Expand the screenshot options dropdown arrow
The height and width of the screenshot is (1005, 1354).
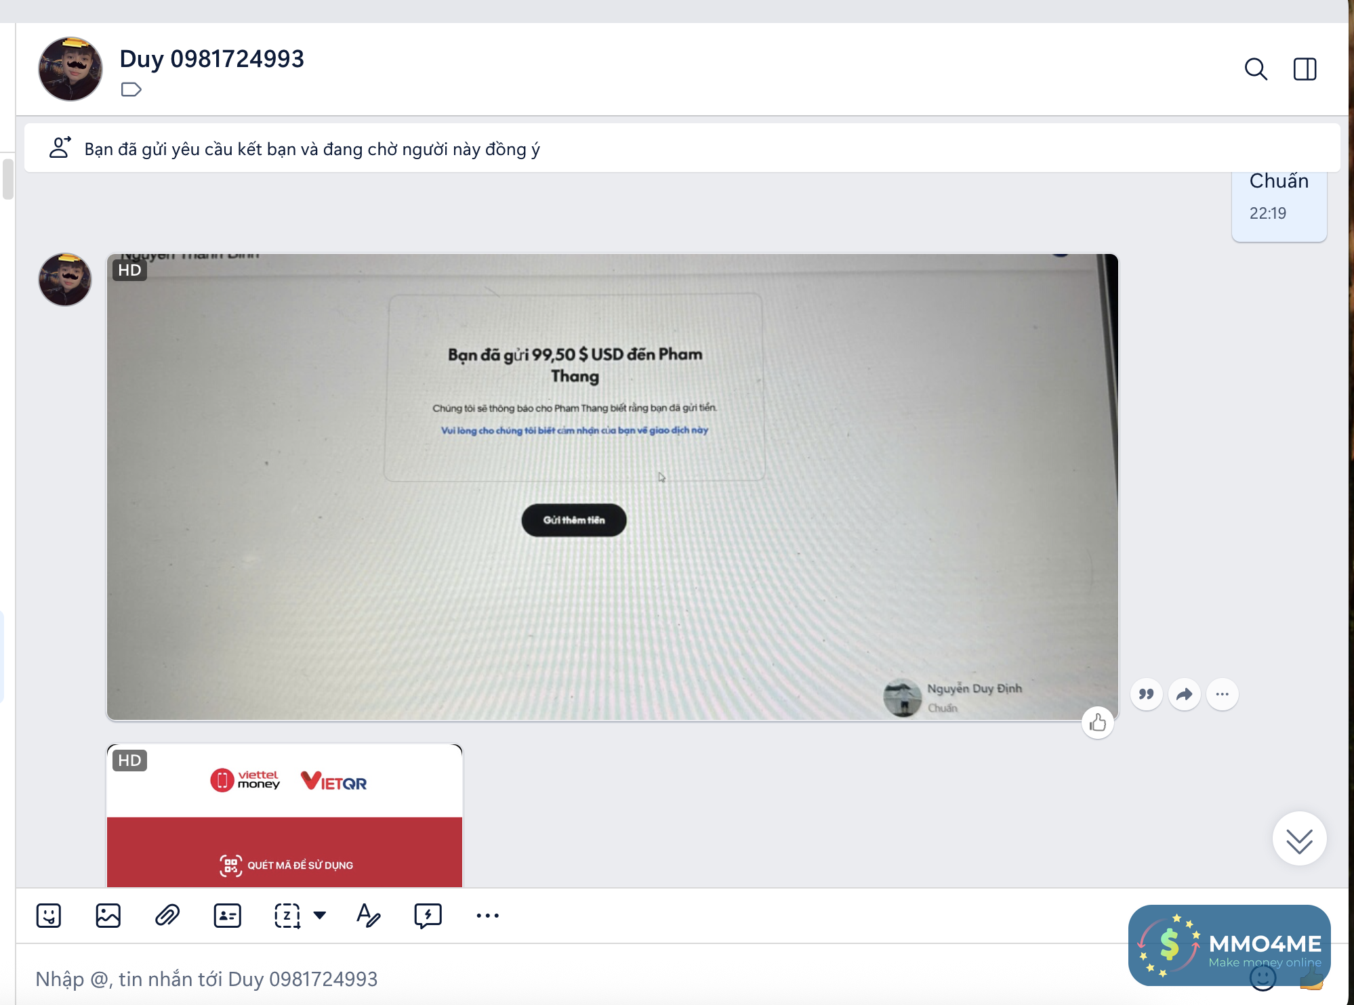pos(320,916)
